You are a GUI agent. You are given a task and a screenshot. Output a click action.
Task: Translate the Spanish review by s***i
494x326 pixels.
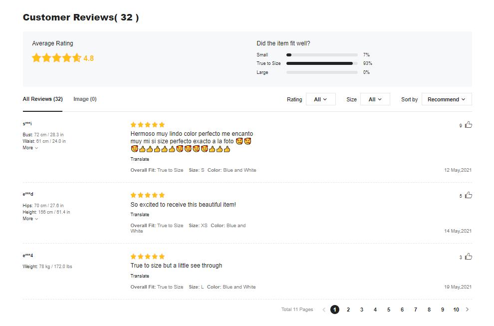coord(140,159)
